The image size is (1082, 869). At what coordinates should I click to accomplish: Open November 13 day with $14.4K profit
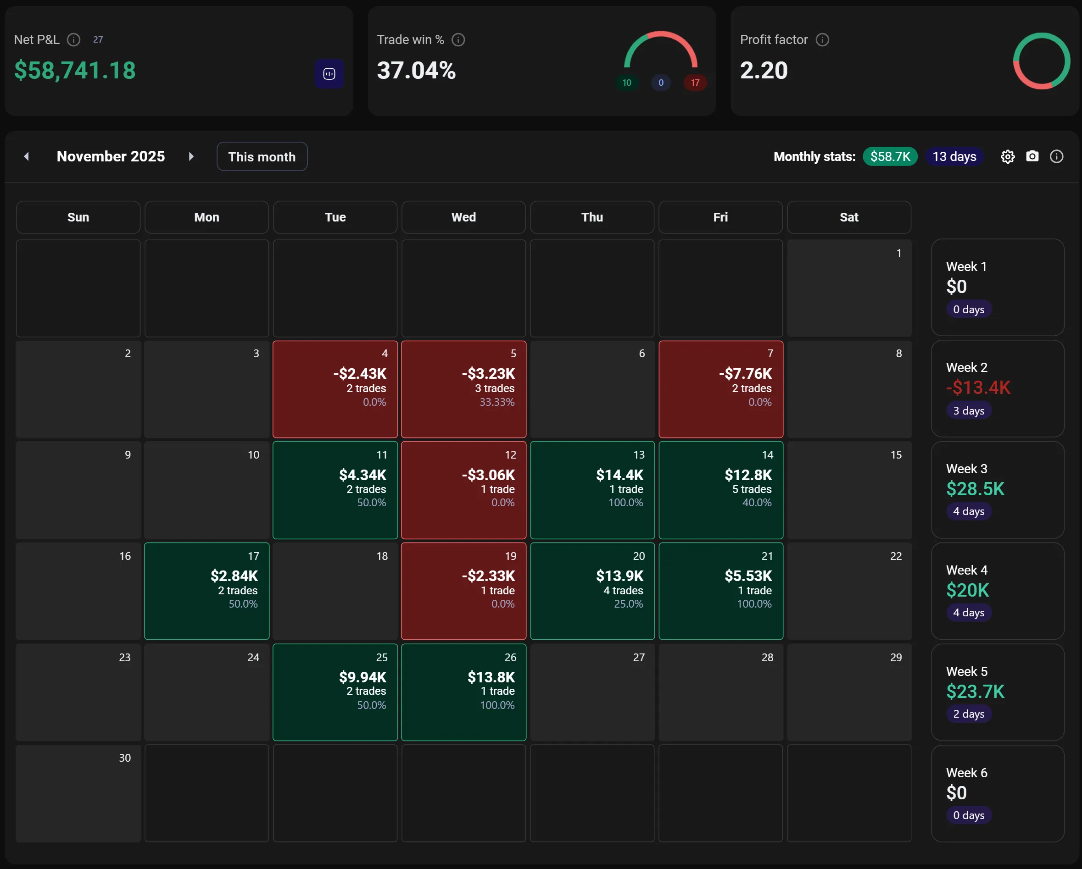(x=592, y=490)
